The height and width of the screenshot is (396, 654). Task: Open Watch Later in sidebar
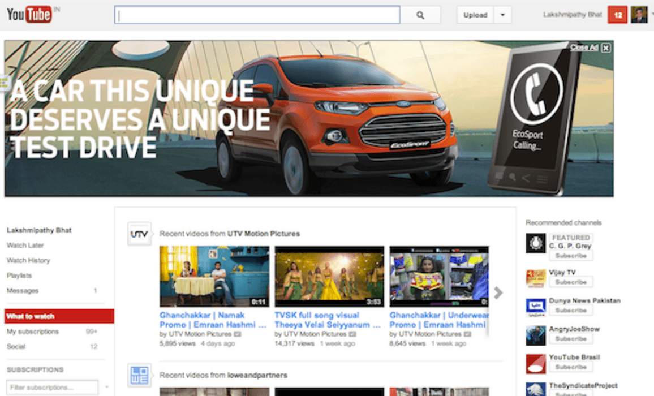click(25, 246)
